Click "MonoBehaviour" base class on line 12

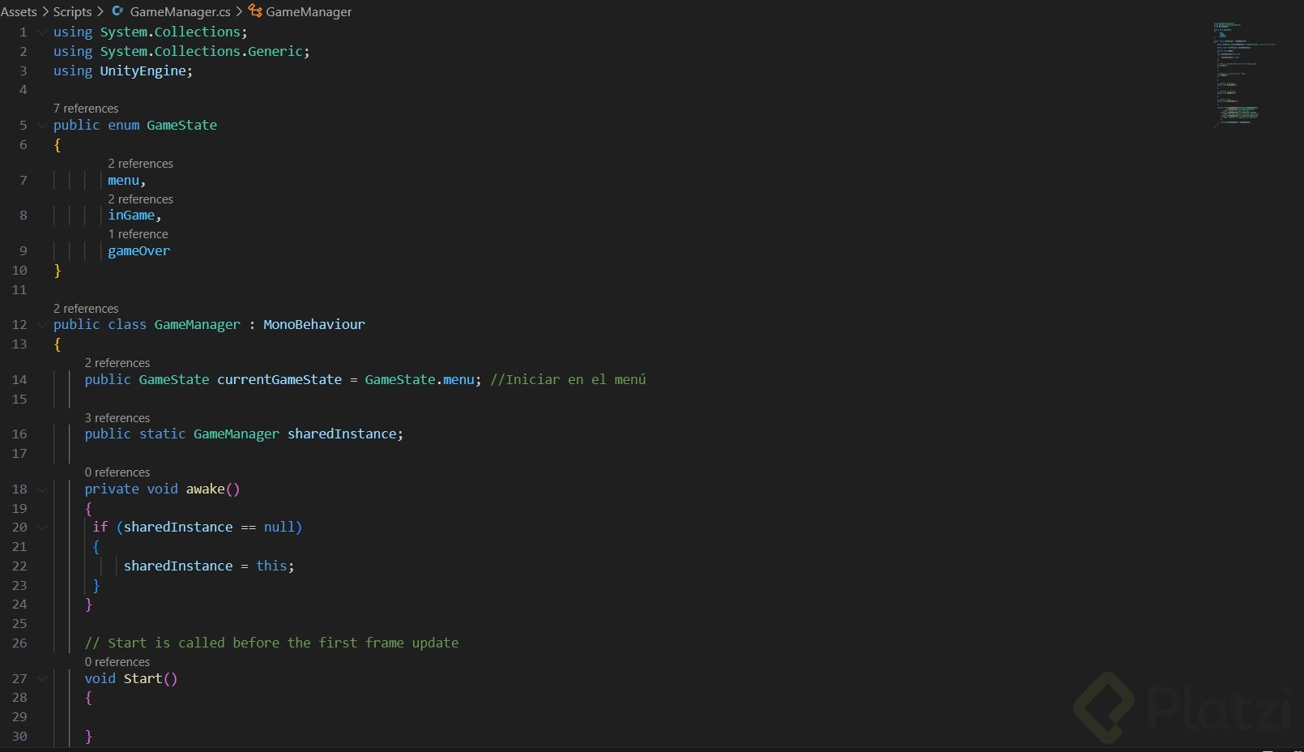(x=314, y=325)
